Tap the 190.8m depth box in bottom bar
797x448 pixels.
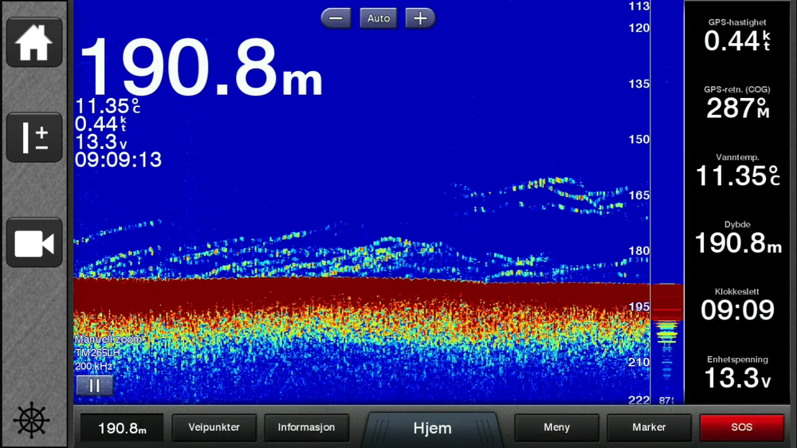pos(122,427)
